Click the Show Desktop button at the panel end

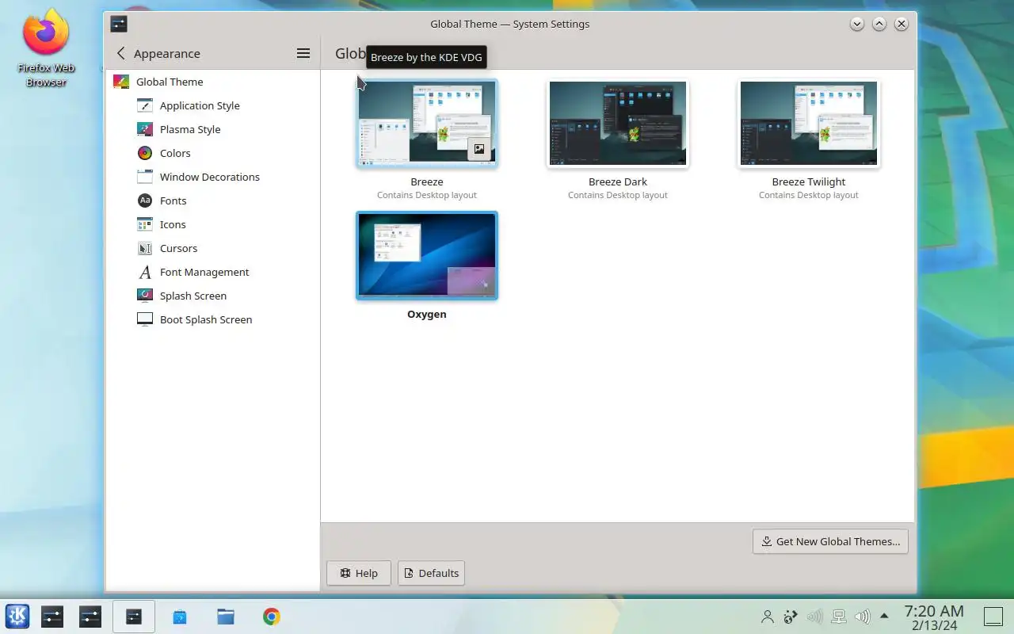pos(993,617)
